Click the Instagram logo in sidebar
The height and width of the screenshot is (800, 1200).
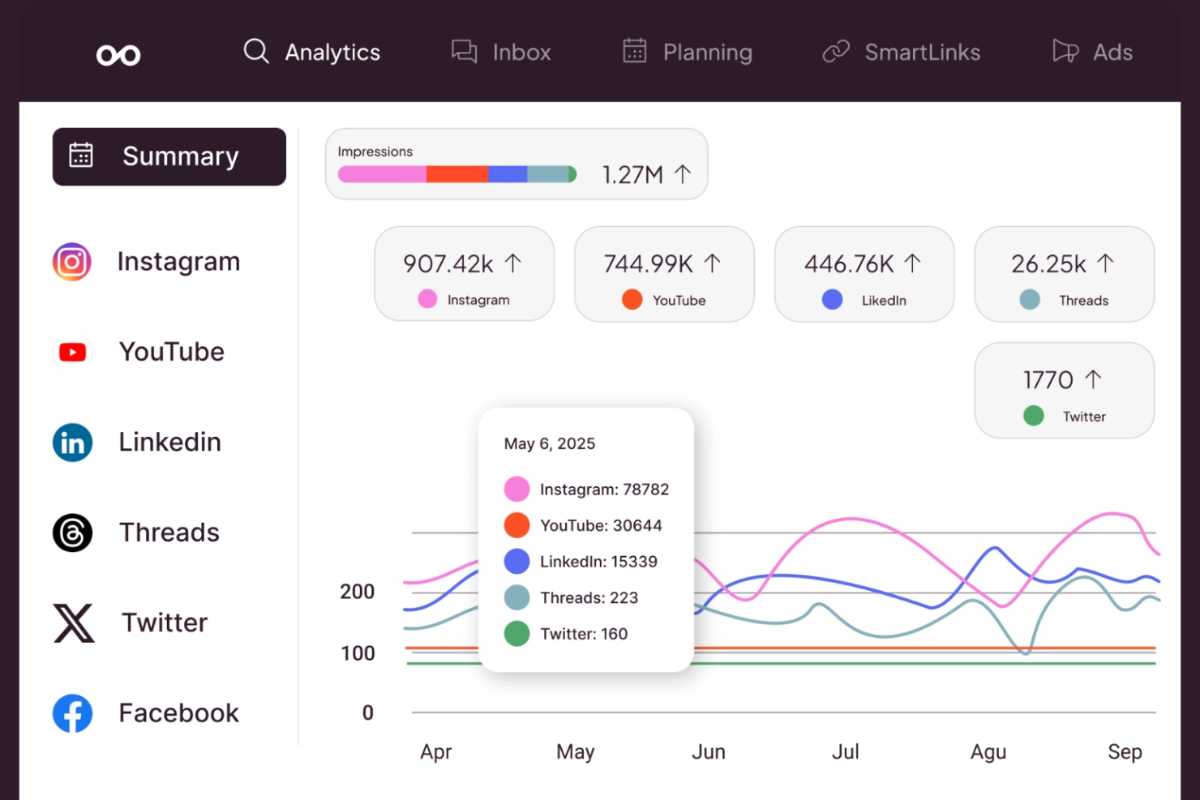tap(72, 262)
